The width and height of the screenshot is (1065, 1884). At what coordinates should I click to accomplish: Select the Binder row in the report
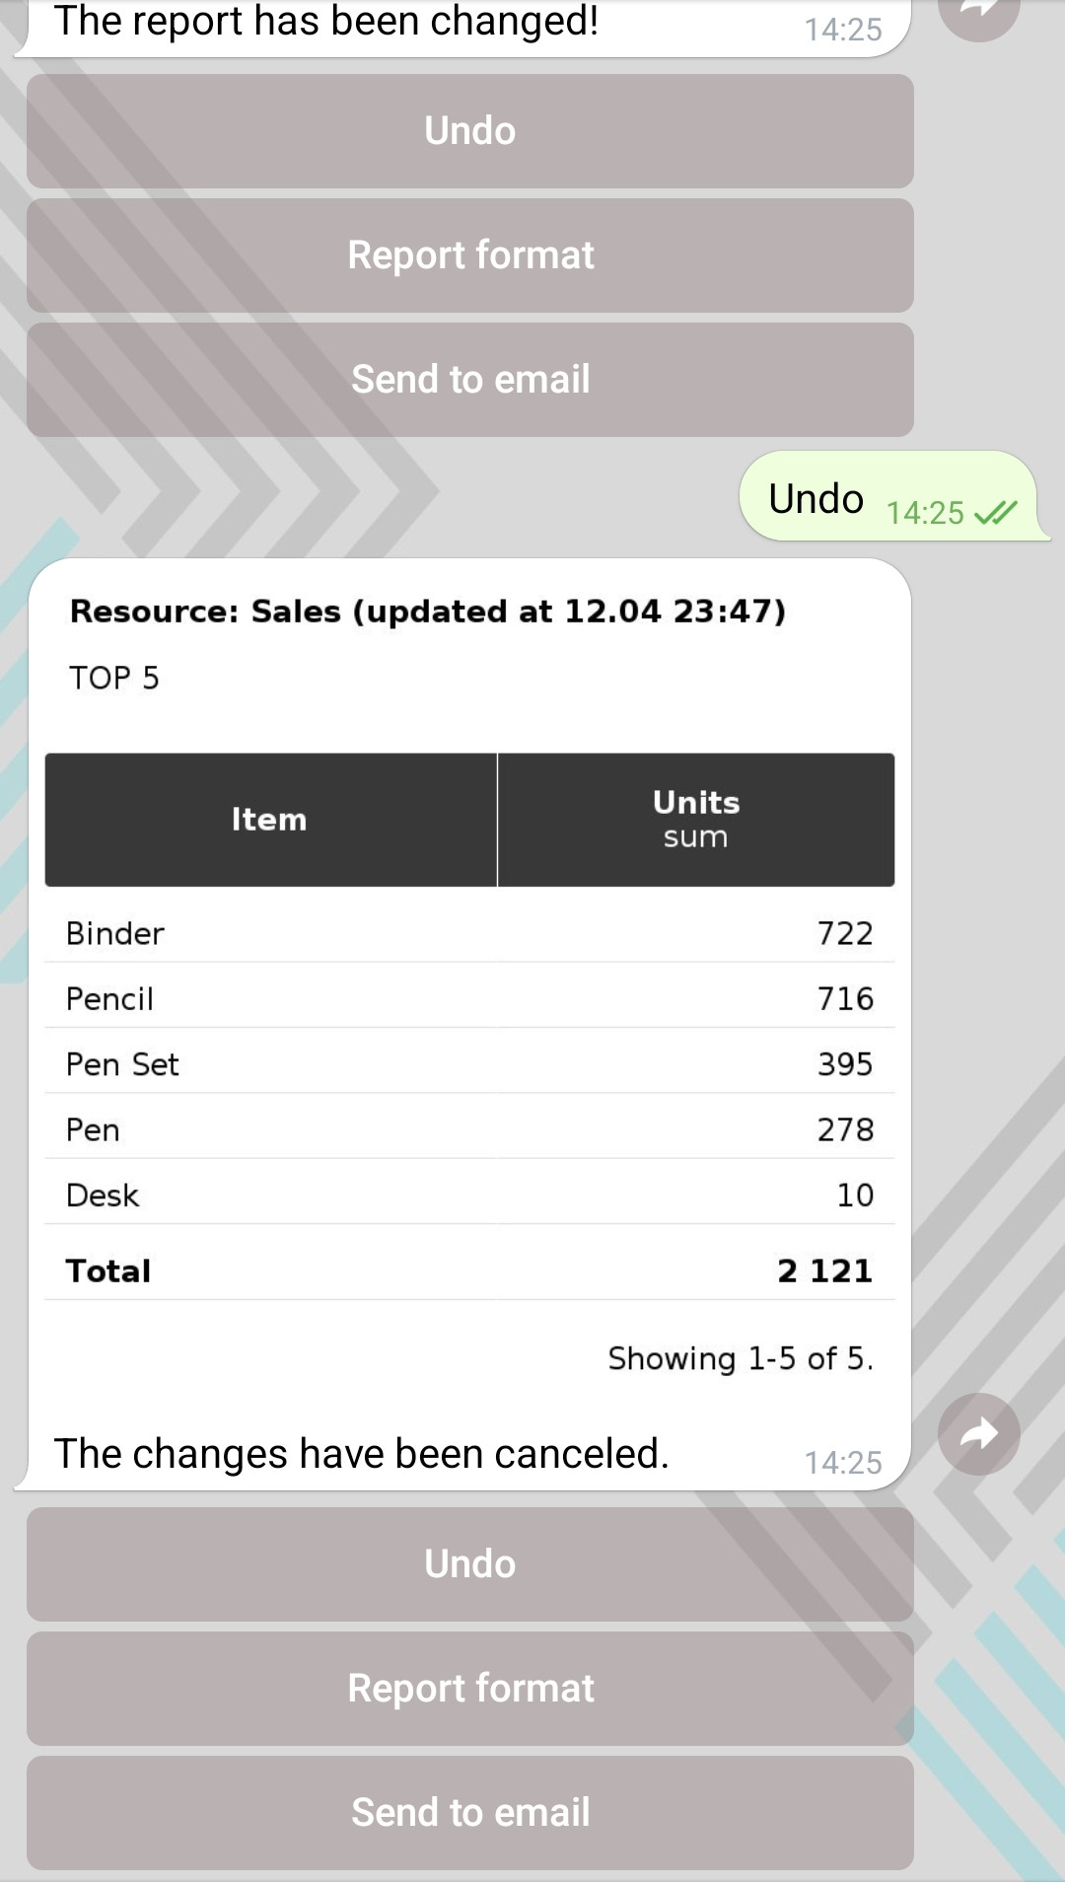[x=469, y=933]
